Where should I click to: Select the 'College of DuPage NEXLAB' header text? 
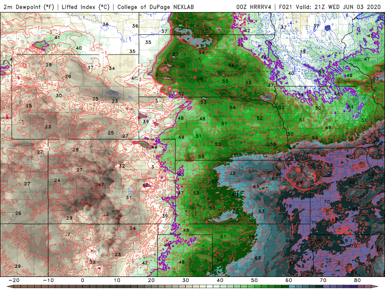pyautogui.click(x=155, y=7)
